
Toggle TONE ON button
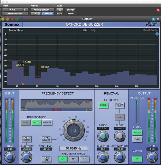pos(46,159)
